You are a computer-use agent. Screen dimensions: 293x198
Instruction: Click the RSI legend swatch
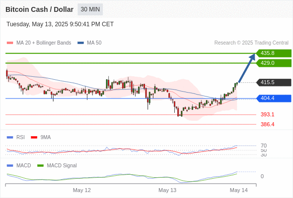[x=10, y=138]
